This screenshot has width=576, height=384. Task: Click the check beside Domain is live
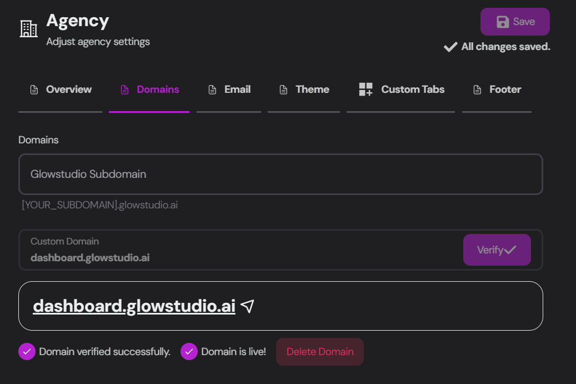(189, 352)
